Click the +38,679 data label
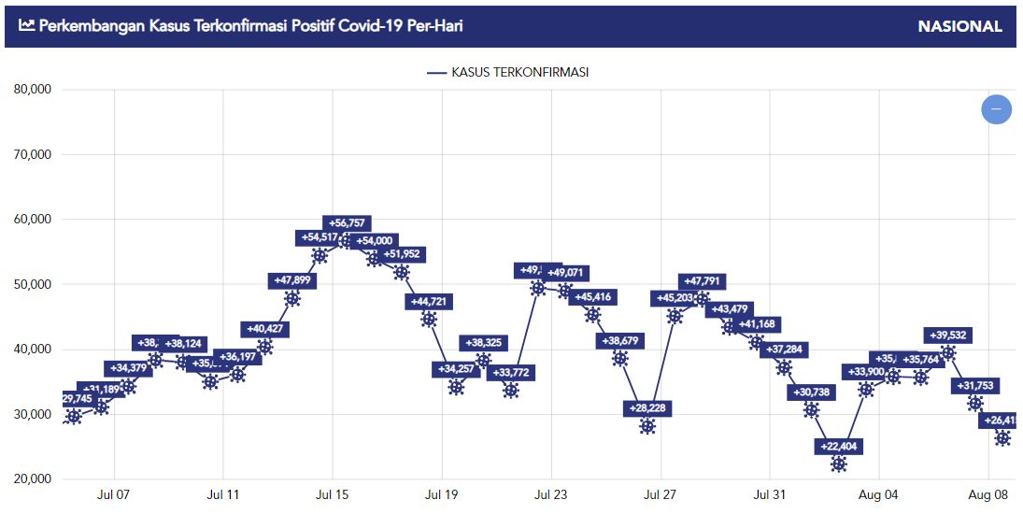 click(619, 340)
